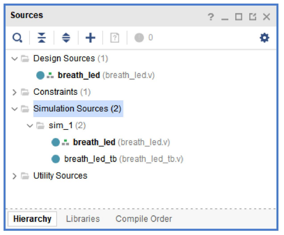Click the Collapse All toolbar icon
This screenshot has height=235, width=284.
(42, 38)
